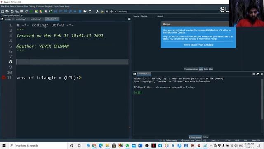Click the Run selection icon
The image size is (264, 149).
coord(46,11)
